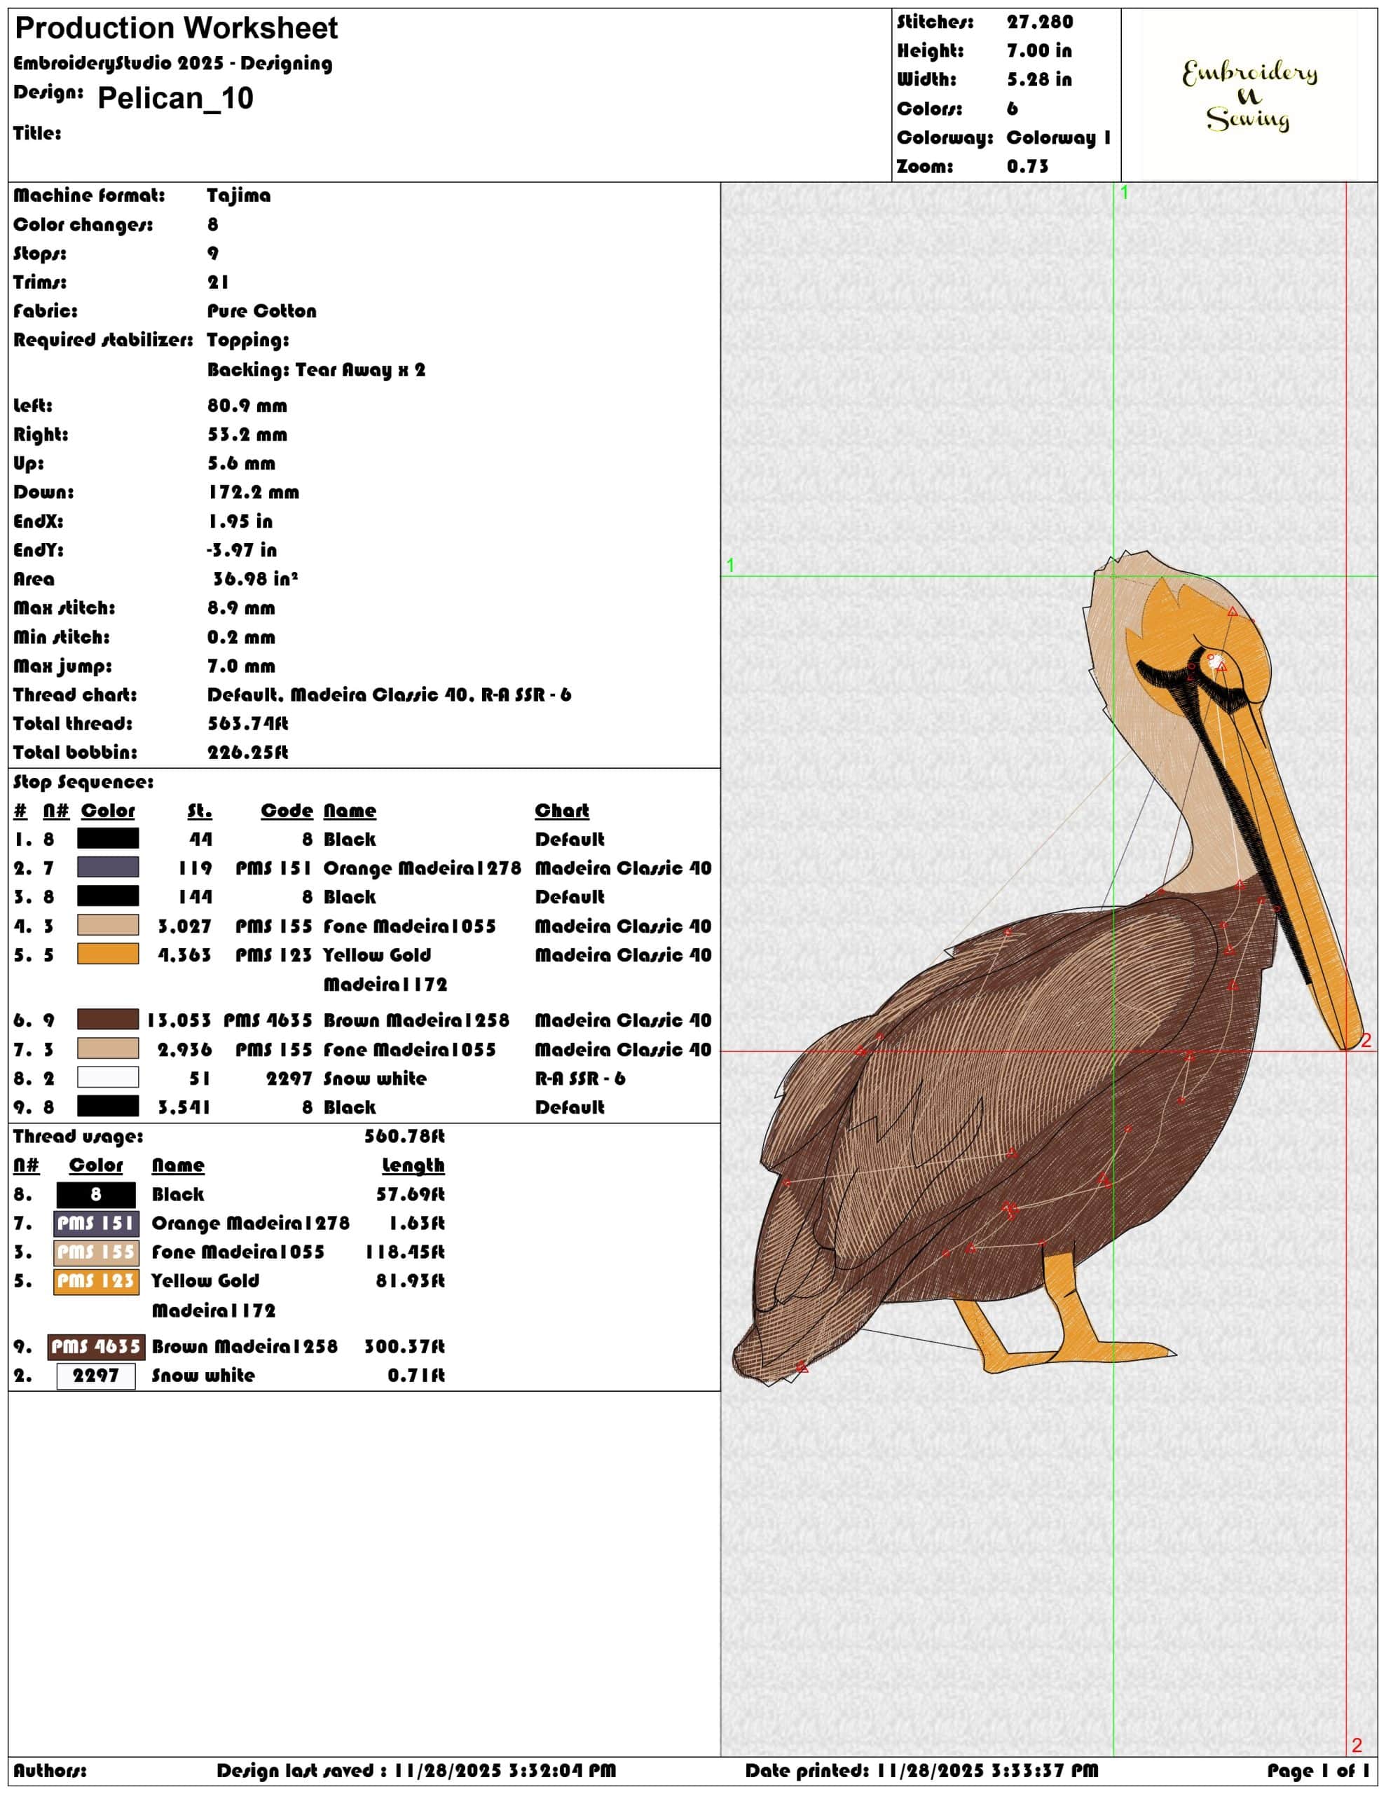1386x1794 pixels.
Task: Click the Backing: Tear Away x 2 text
Action: (316, 369)
